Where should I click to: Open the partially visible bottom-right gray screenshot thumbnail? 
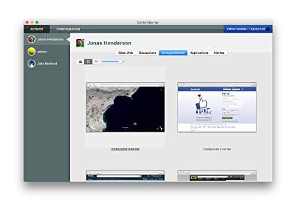217,176
